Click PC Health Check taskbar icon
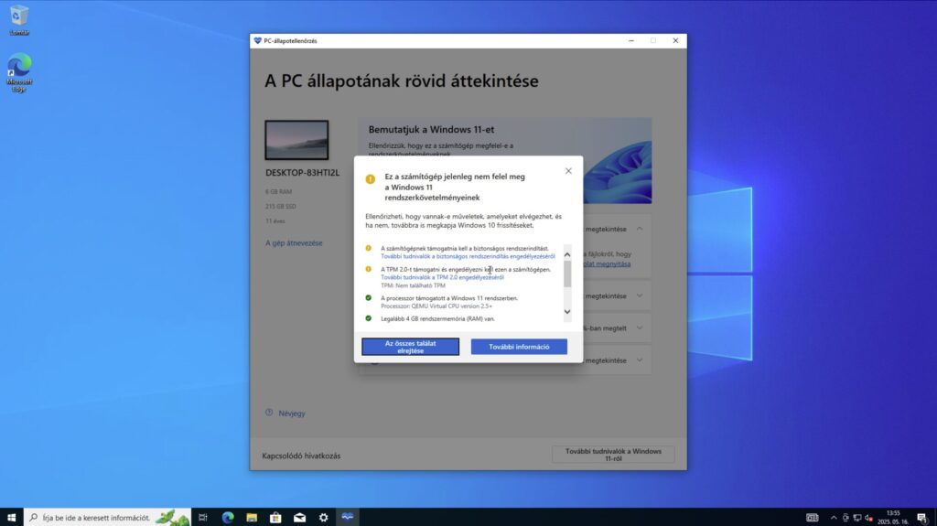The image size is (937, 526). coord(347,517)
